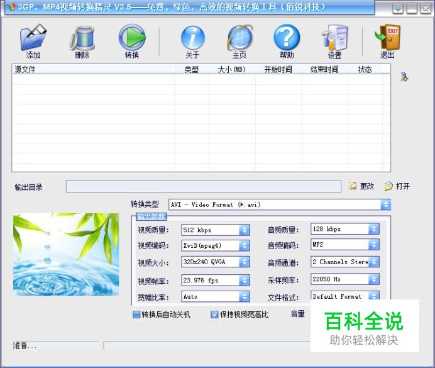Click the 大小(MB) column header
Screen dimensions: 435x368
pos(232,69)
